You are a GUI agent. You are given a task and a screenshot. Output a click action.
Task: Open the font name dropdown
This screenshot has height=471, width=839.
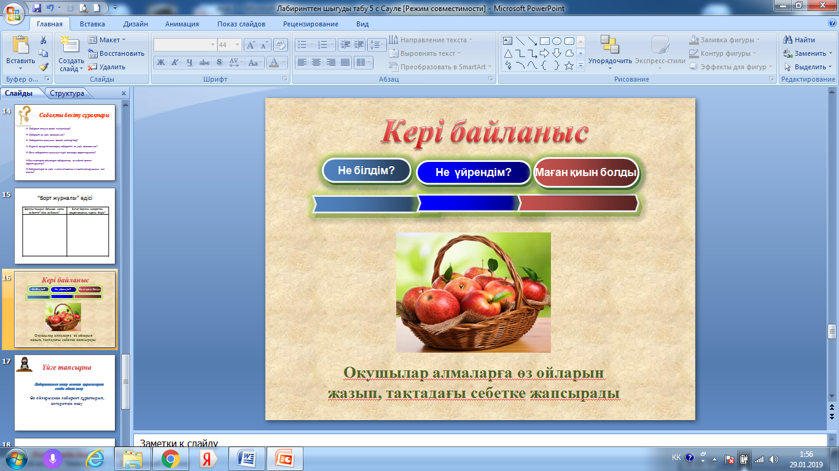click(213, 45)
